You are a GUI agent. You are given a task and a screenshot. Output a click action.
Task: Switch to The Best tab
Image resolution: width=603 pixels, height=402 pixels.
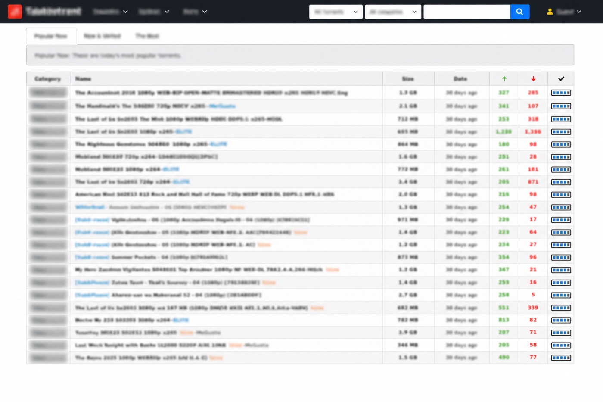coord(147,36)
